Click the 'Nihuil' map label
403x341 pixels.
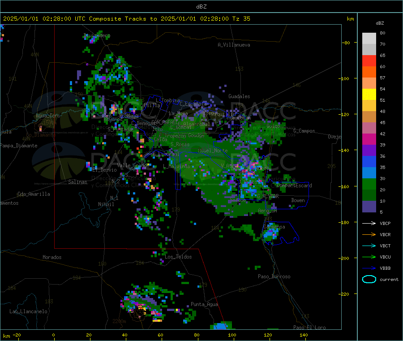point(106,204)
